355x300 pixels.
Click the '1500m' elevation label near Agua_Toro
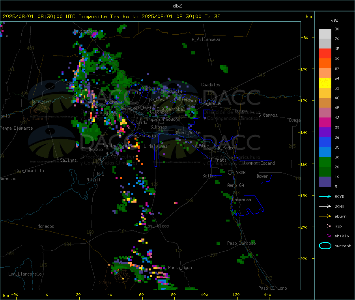pyautogui.click(x=44, y=108)
